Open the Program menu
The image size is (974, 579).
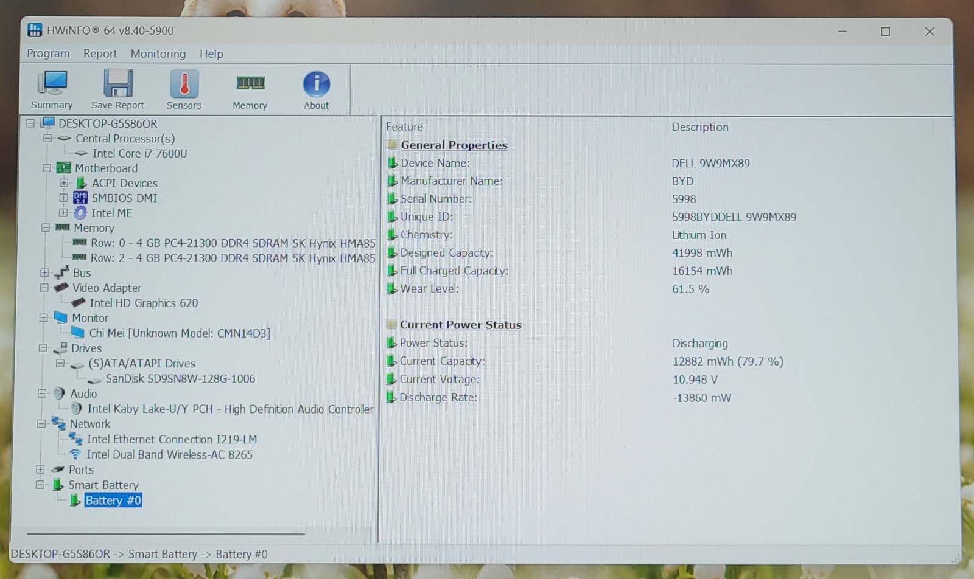pyautogui.click(x=48, y=54)
